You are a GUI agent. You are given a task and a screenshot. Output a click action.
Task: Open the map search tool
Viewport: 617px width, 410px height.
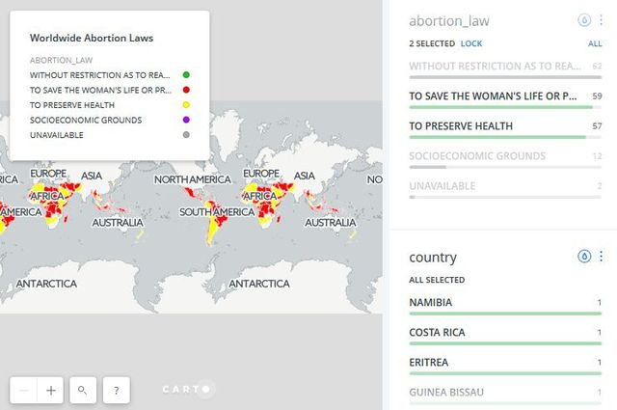pyautogui.click(x=83, y=391)
